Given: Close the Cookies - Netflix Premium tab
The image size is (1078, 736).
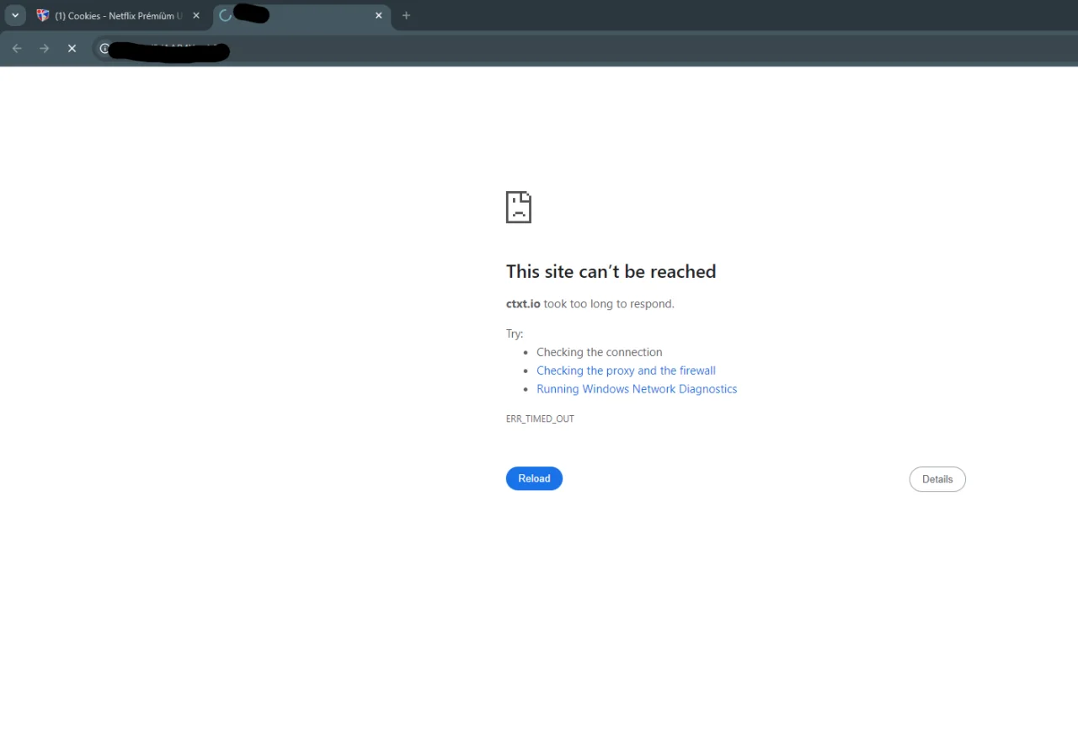Looking at the screenshot, I should tap(196, 16).
